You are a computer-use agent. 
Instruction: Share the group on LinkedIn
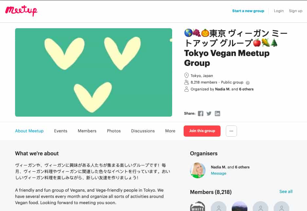pyautogui.click(x=217, y=113)
